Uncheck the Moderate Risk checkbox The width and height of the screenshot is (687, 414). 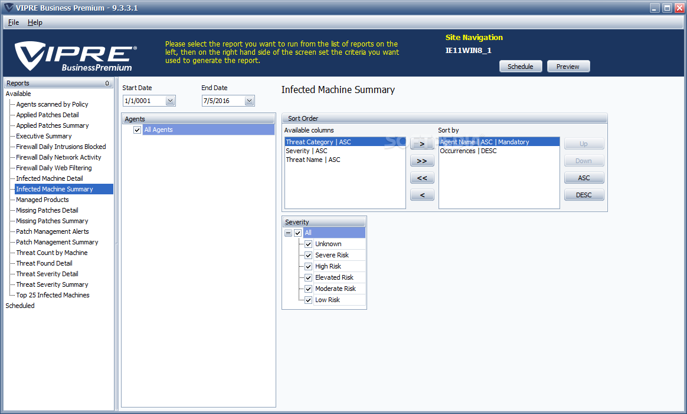[309, 289]
